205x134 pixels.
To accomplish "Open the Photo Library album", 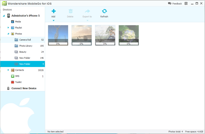I will point(23,46).
